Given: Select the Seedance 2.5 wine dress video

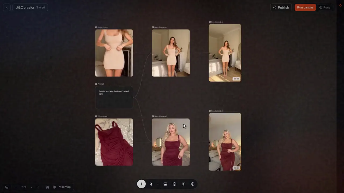Looking at the screenshot, I should [225, 142].
